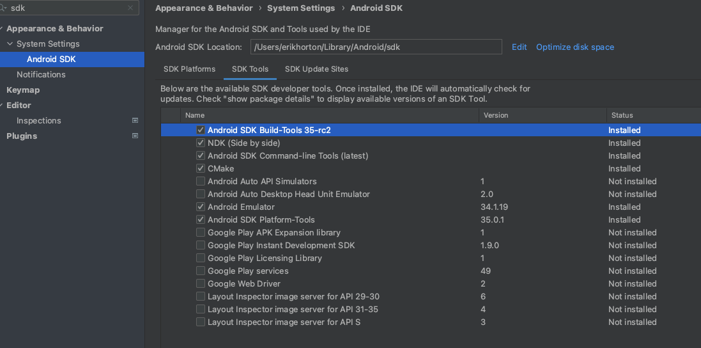Check Layout Inspector image server for API 31-35
The height and width of the screenshot is (348, 701).
click(201, 309)
